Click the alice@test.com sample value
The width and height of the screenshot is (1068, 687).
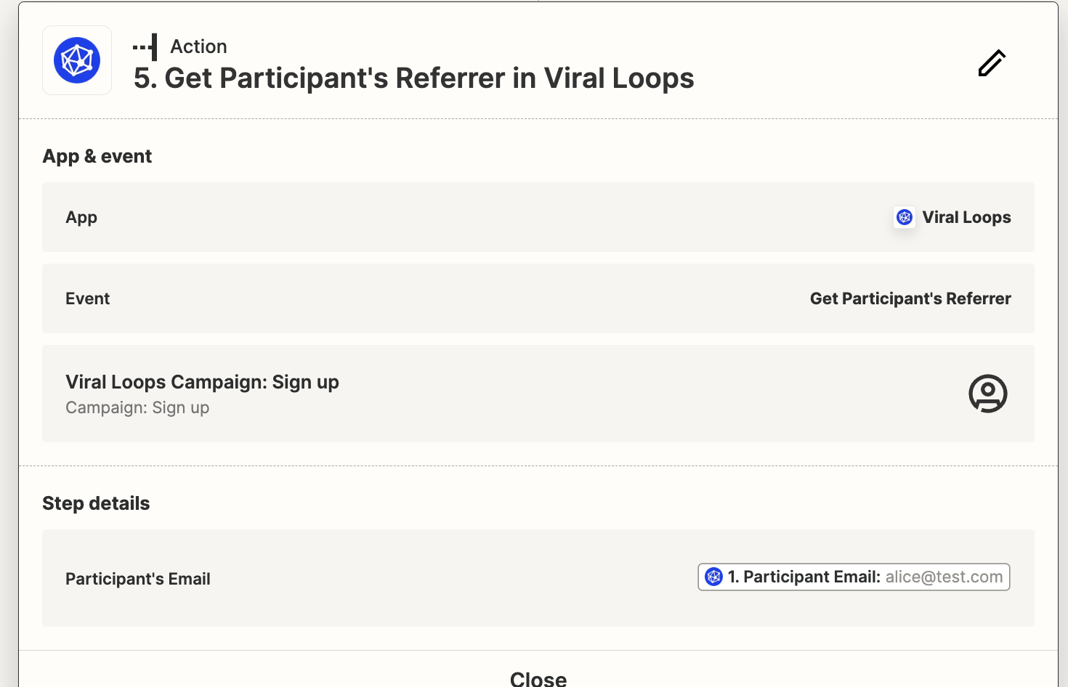point(944,577)
